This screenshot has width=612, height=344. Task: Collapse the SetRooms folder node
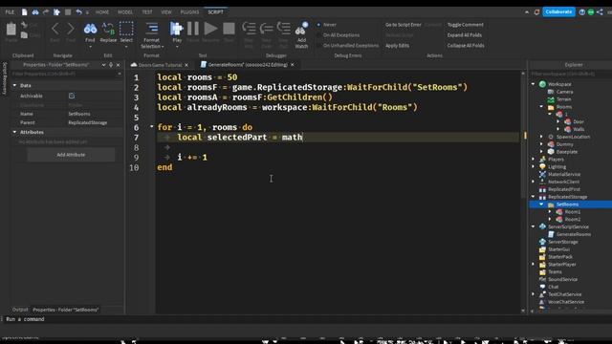coord(541,204)
